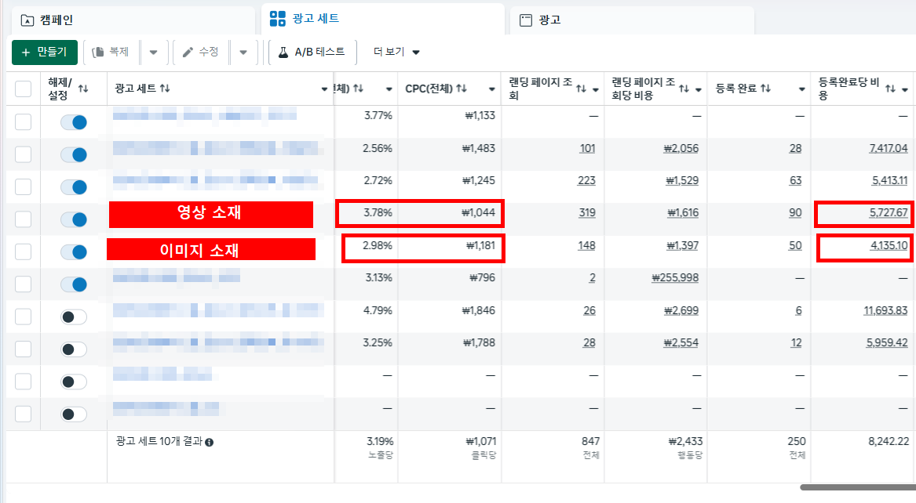This screenshot has height=503, width=916.
Task: Click sort arrows next to CPC(전체) header
Action: 462,89
